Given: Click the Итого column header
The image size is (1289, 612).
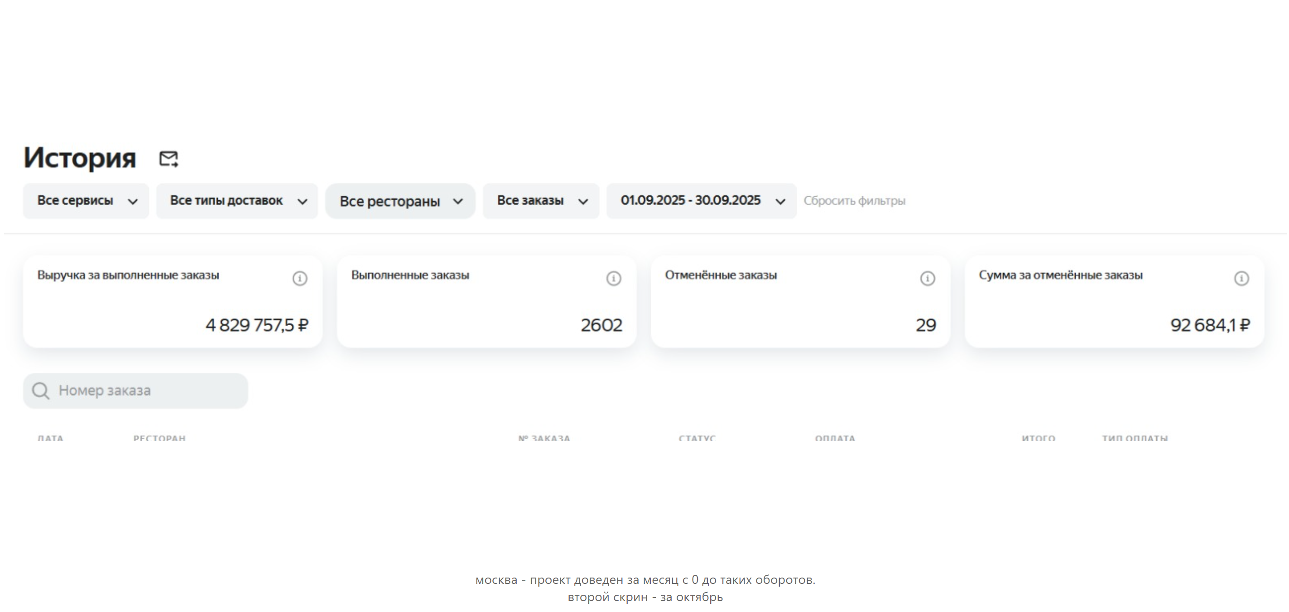Looking at the screenshot, I should [x=1038, y=439].
